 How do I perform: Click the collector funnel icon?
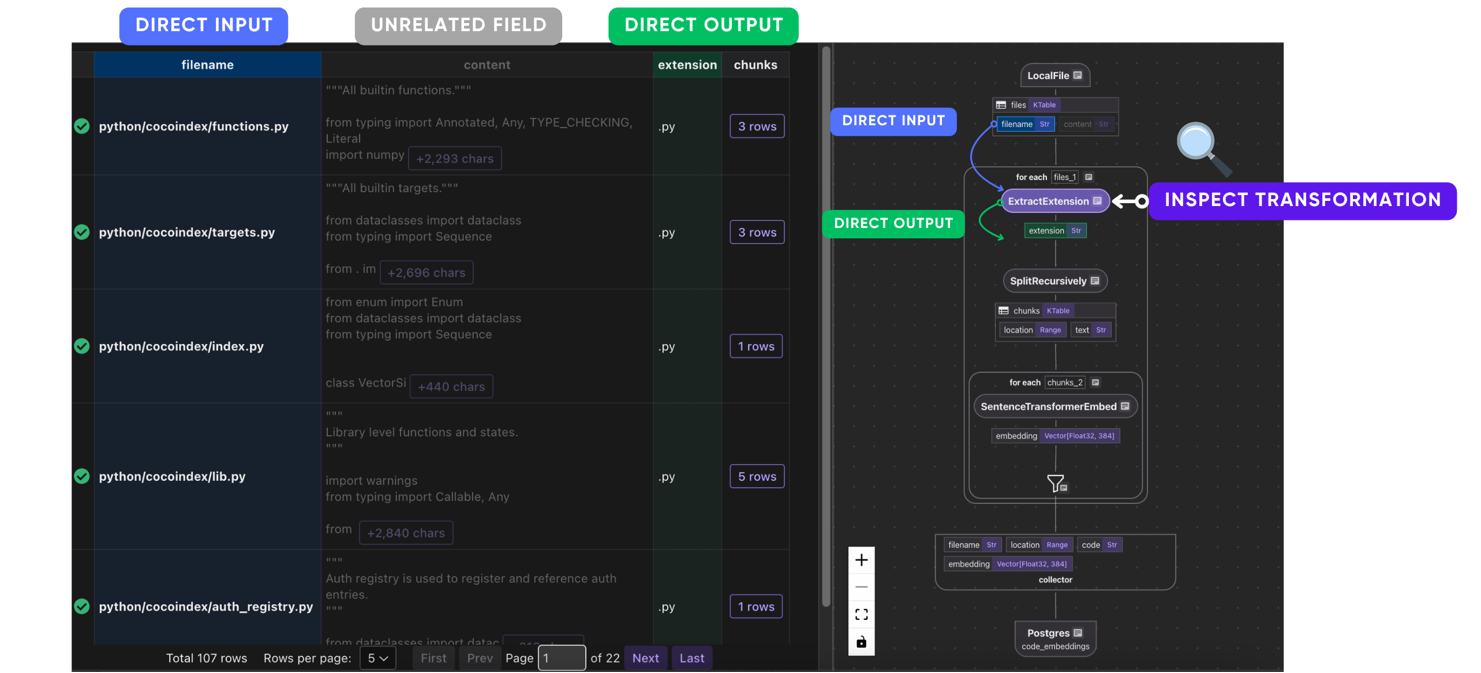point(1056,483)
